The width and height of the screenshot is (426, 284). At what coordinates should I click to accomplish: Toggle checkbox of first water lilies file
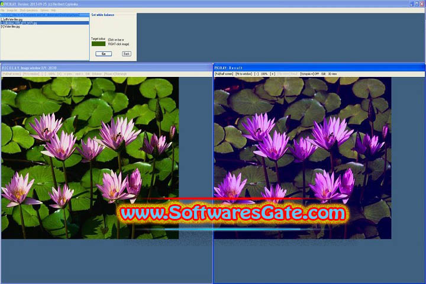point(2,20)
